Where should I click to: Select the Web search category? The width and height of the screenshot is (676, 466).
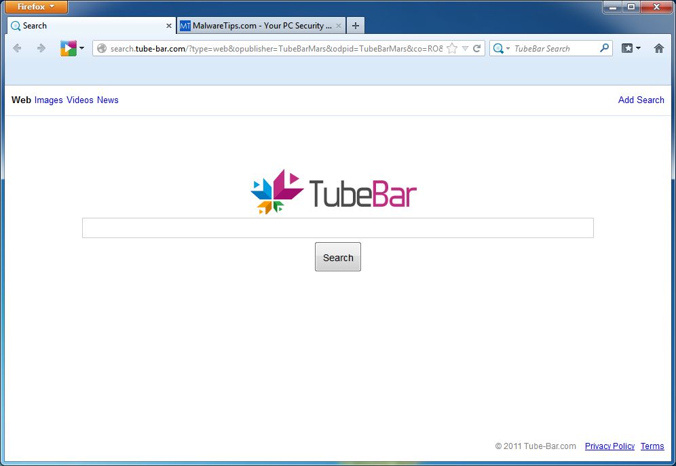pos(21,100)
